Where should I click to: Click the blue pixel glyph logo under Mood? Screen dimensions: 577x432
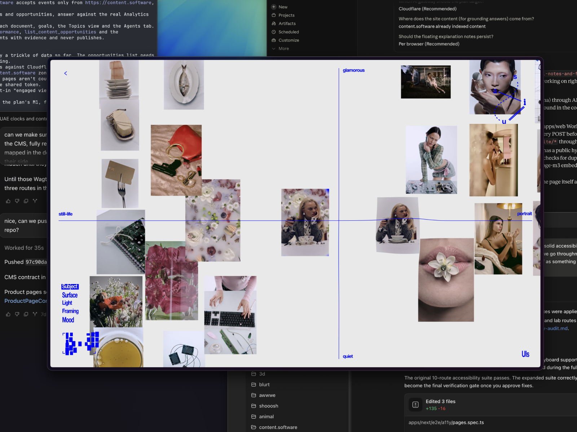coord(81,343)
